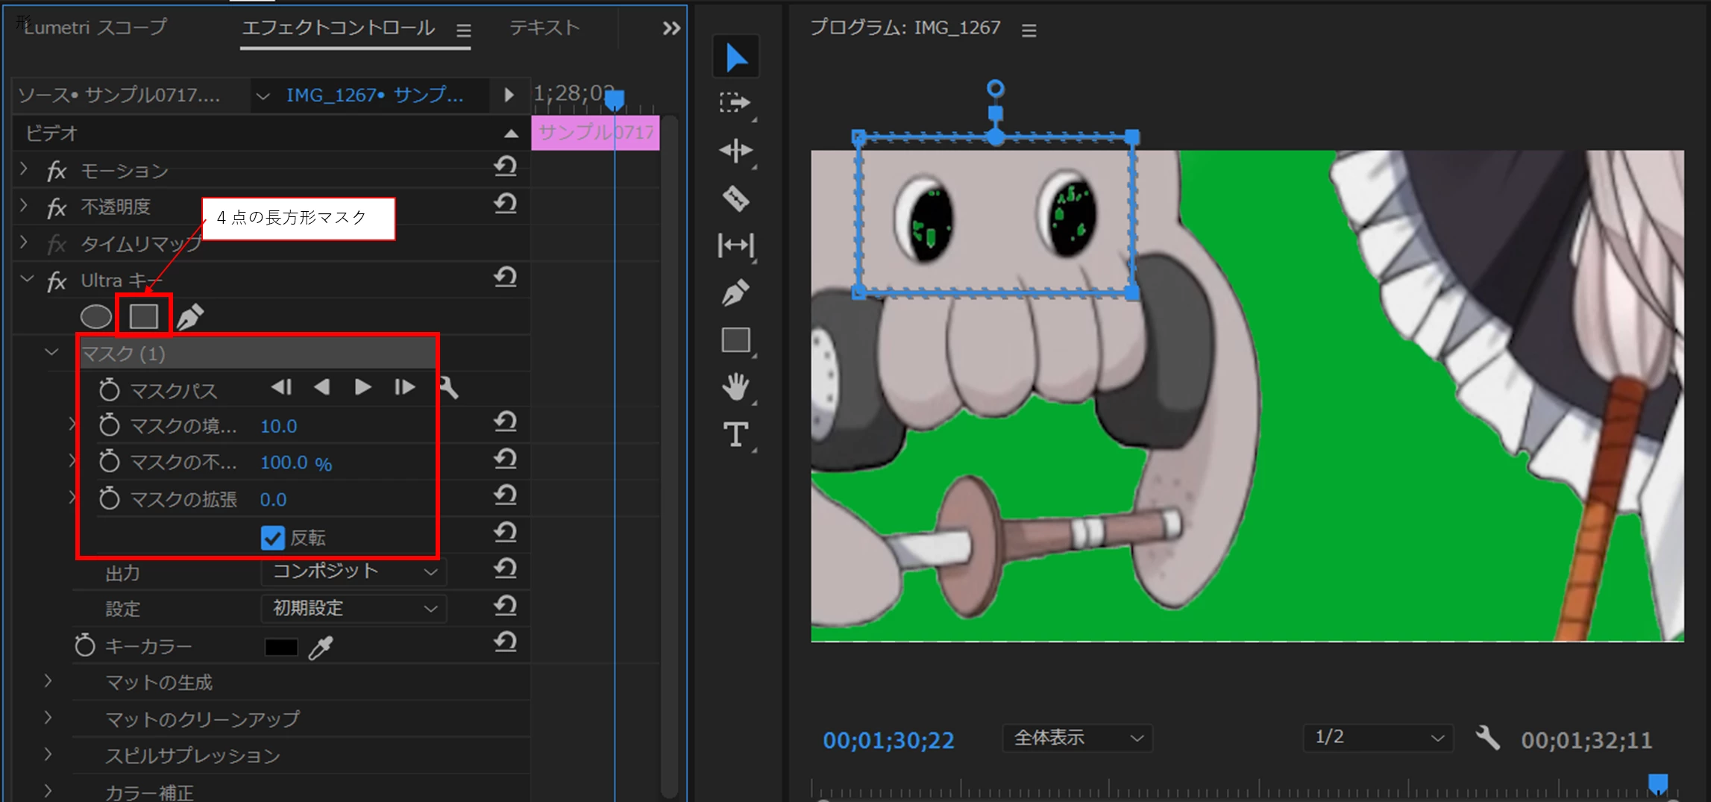Image resolution: width=1711 pixels, height=802 pixels.
Task: Toggle animation stopwatch for キーカラー
Action: [85, 645]
